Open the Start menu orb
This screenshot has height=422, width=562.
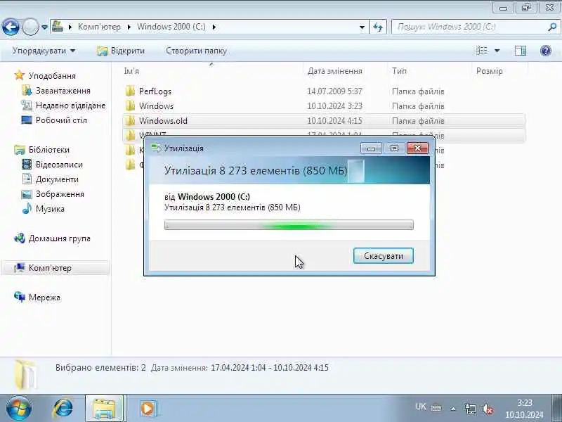18,409
